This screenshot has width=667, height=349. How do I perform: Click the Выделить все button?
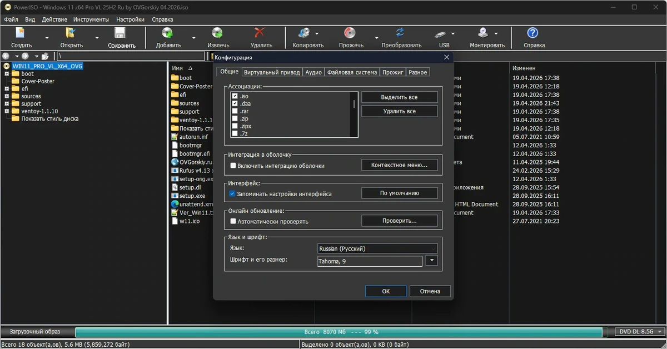point(400,97)
